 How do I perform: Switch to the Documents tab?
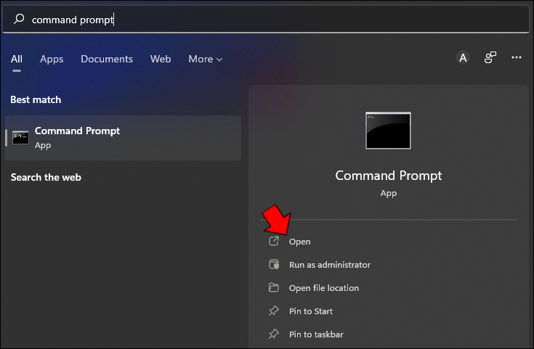click(107, 59)
